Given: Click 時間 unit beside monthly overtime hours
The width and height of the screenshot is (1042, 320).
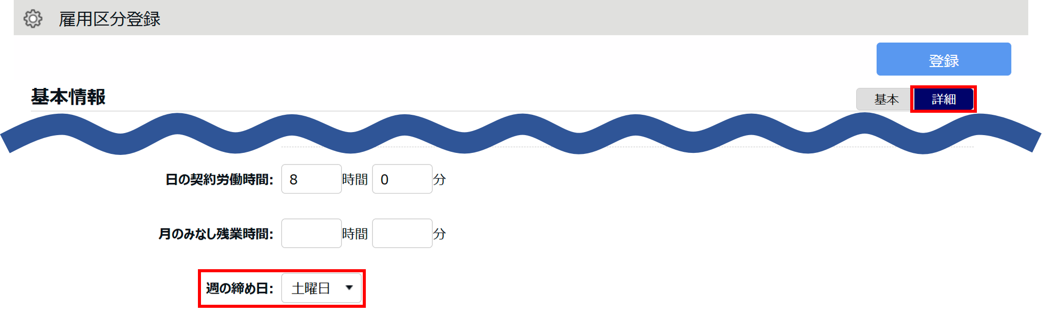Looking at the screenshot, I should coord(355,234).
